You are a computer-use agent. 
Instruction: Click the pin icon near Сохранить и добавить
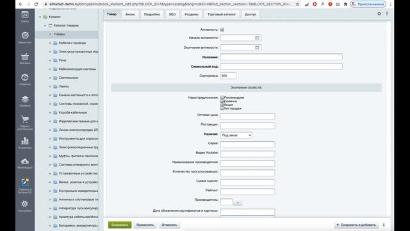tap(384, 225)
